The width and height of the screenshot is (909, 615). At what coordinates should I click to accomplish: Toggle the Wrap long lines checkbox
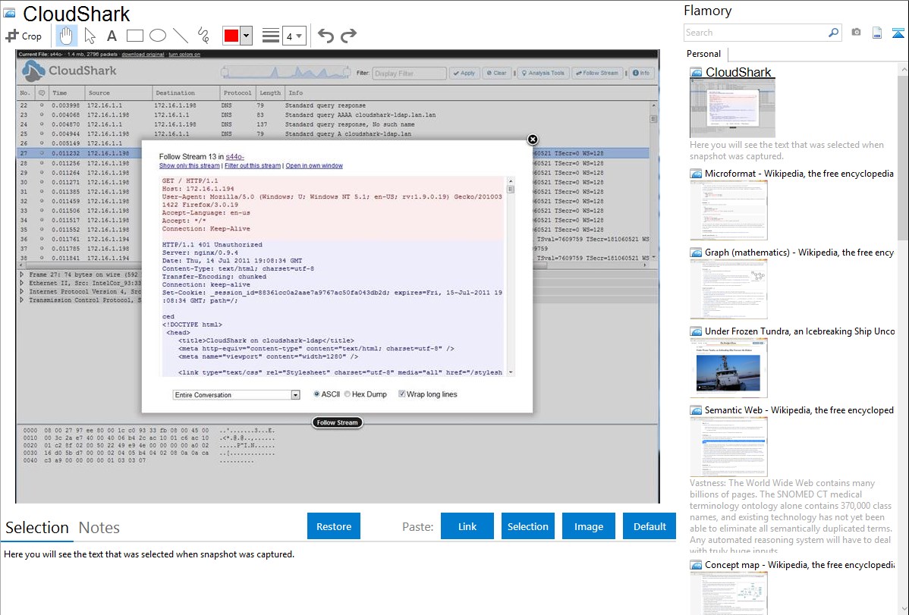tap(401, 394)
